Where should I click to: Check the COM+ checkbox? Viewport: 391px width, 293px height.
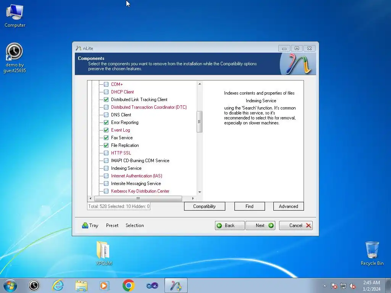coord(106,84)
